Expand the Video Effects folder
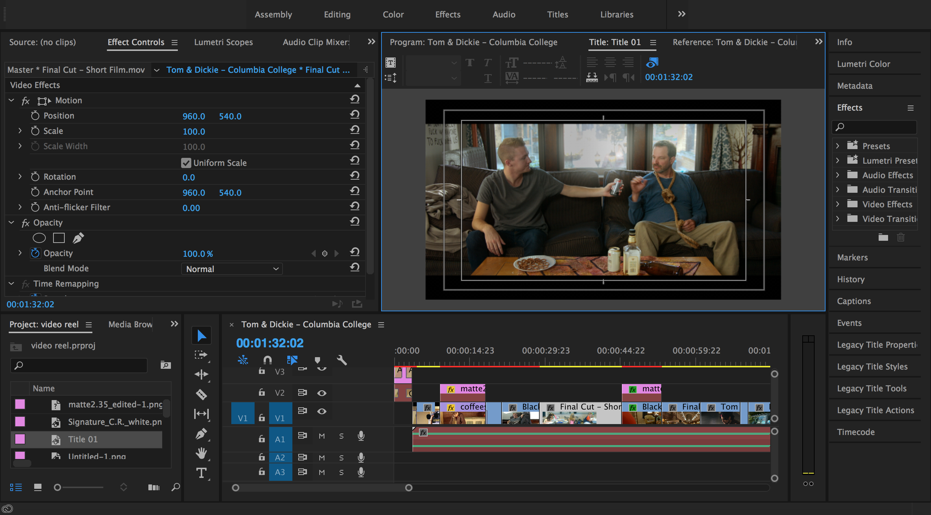This screenshot has height=515, width=931. 838,204
